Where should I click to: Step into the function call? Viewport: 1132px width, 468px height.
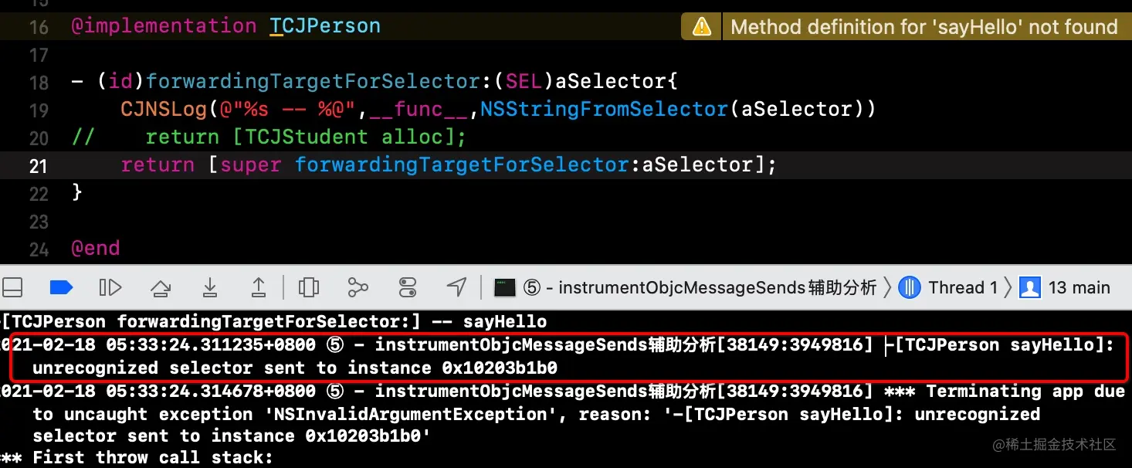(x=209, y=288)
